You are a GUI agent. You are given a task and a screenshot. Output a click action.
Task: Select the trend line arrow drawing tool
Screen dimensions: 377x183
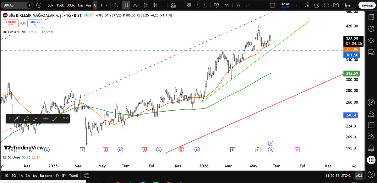click(x=17, y=119)
